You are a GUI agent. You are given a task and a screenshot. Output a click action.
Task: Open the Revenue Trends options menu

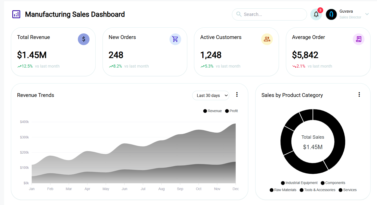(237, 94)
